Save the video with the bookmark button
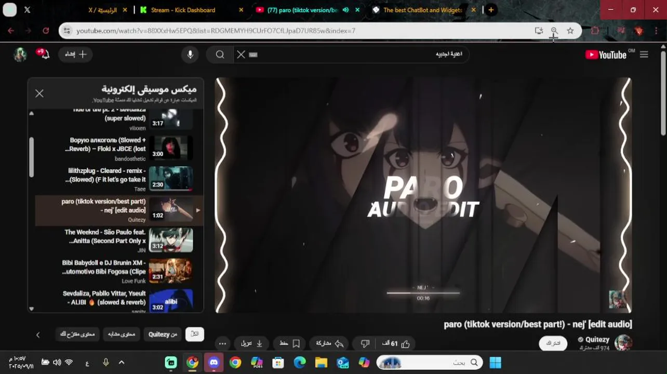The height and width of the screenshot is (374, 667). [x=290, y=343]
